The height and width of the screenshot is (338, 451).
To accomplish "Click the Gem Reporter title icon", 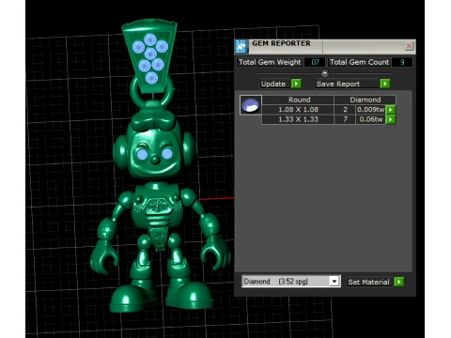I will point(241,46).
